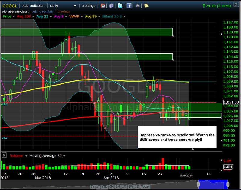Screen dimensions: 241x190
Task: Open the Settings menu
Action: [x=89, y=6]
